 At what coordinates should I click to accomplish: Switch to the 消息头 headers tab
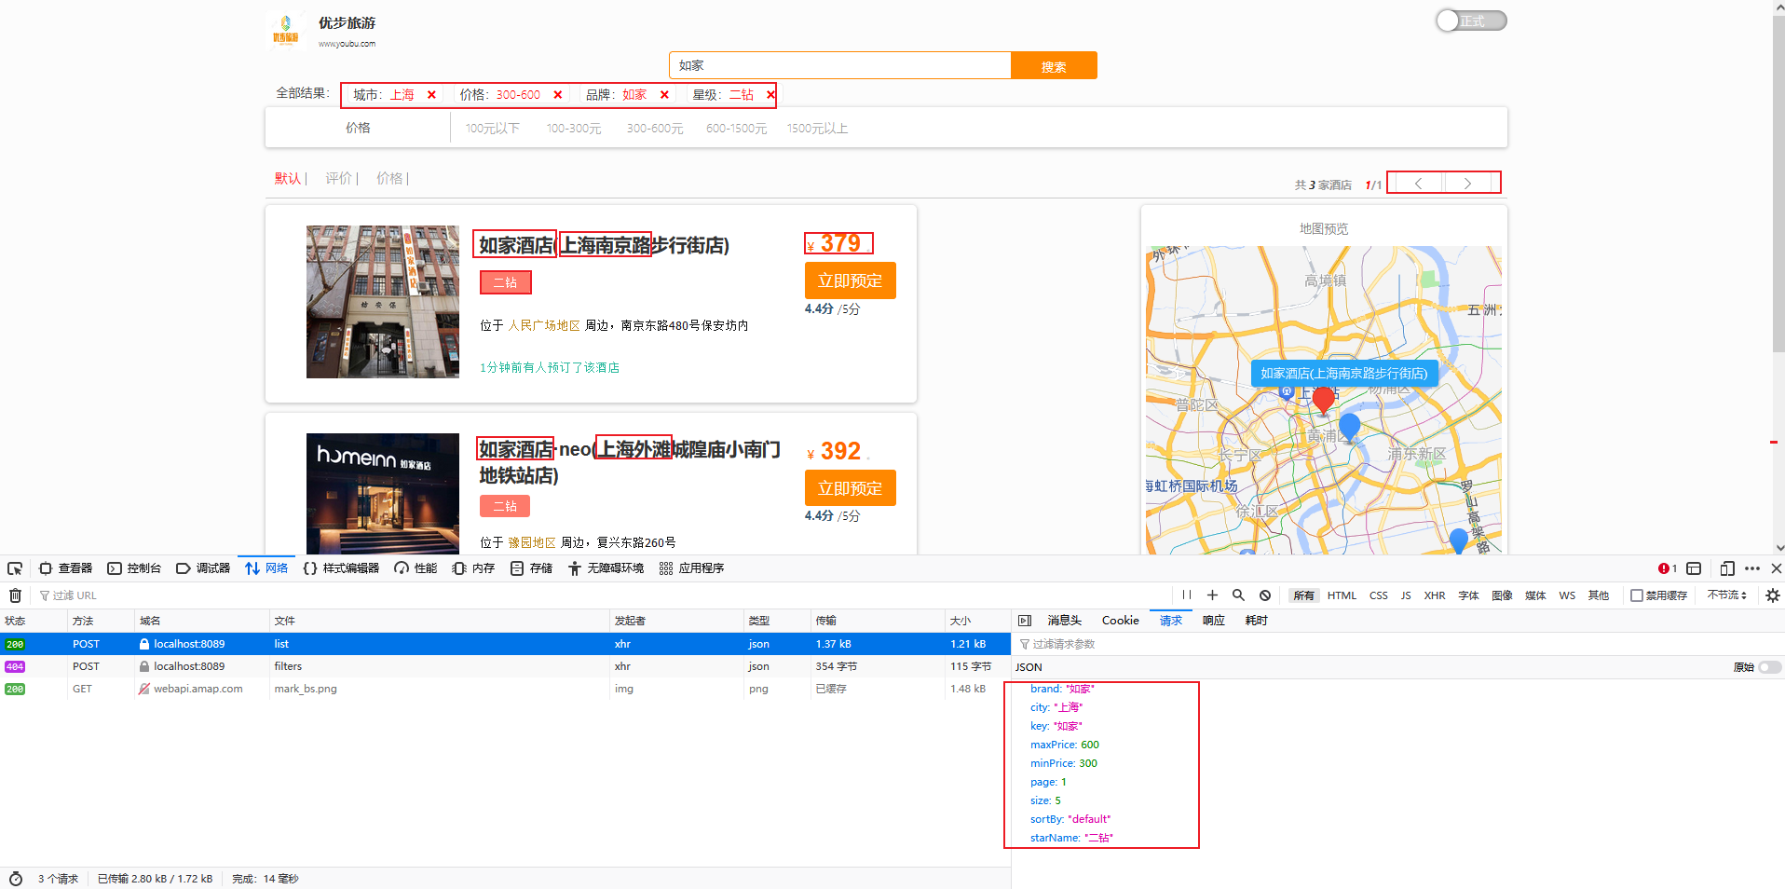click(1064, 621)
